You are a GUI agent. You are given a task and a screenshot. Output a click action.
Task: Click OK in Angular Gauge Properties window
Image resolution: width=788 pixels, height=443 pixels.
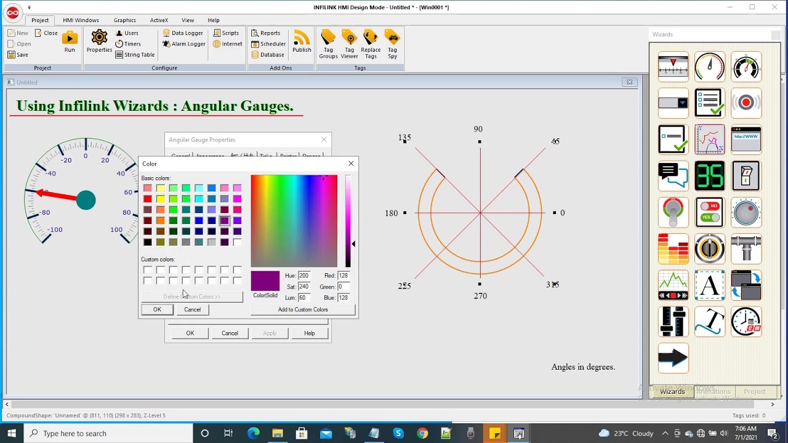click(190, 333)
